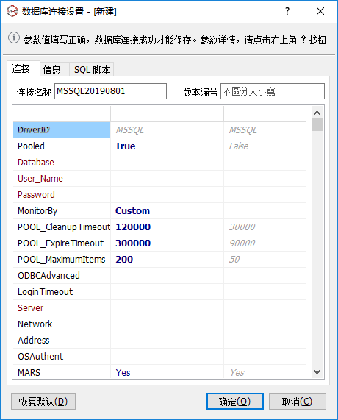Click the 连接名称 input field
338x420 pixels.
(x=110, y=91)
